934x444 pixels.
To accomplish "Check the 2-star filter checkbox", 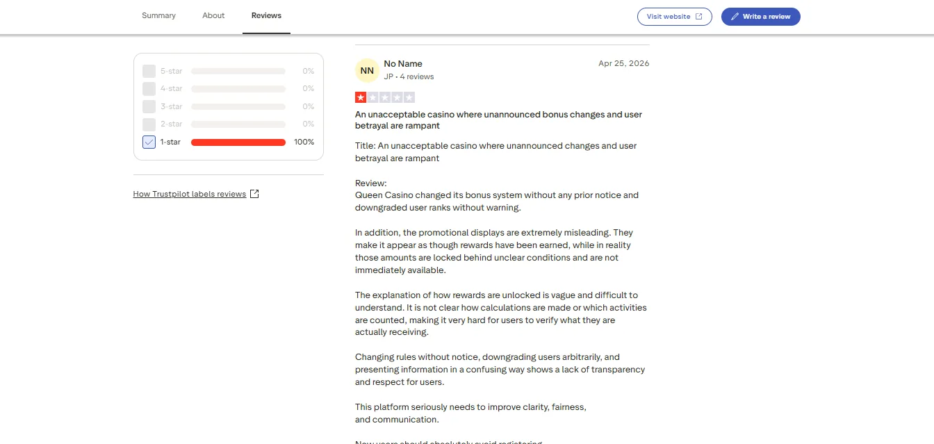I will pos(149,124).
